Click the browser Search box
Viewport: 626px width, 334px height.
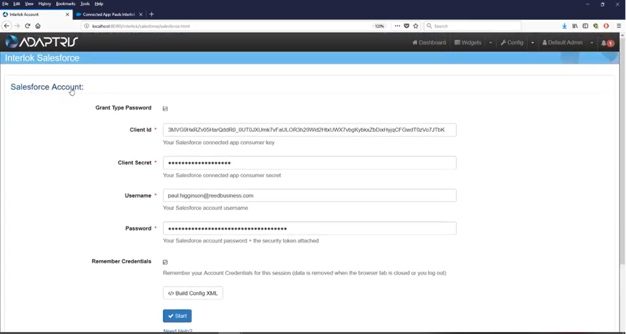[x=472, y=26]
